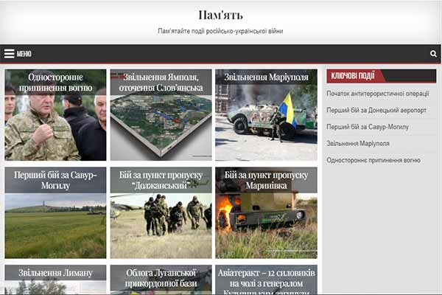Open Звільнення Лиману card title
This screenshot has height=295, width=442.
pos(55,273)
